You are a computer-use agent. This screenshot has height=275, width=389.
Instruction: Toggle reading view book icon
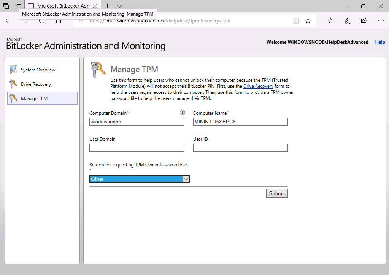pyautogui.click(x=296, y=21)
